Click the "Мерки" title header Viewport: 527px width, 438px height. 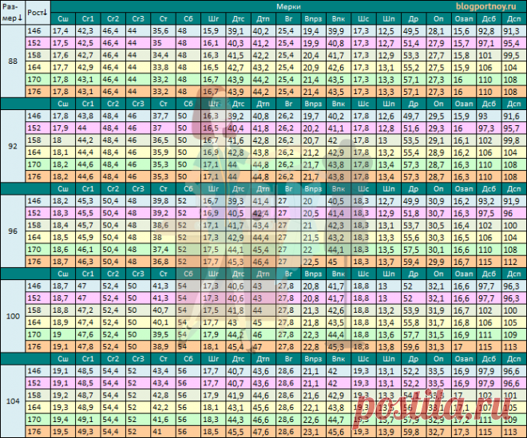pyautogui.click(x=288, y=6)
